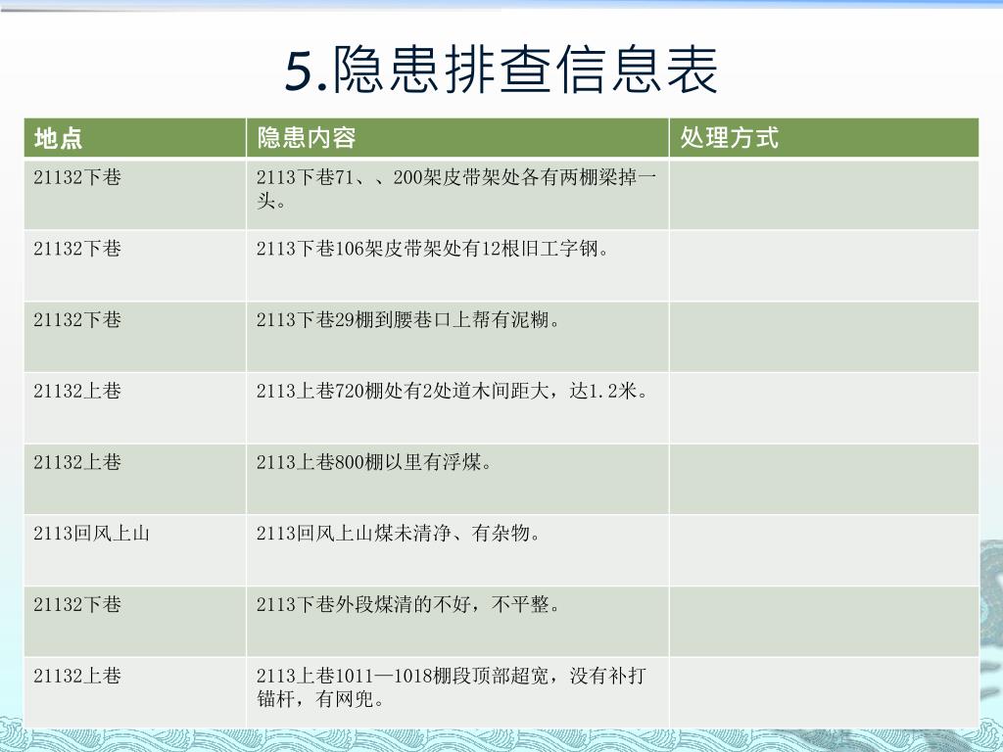Screen dimensions: 1003x752
Task: Select the 2113回风上山 location cell
Action: (x=135, y=550)
